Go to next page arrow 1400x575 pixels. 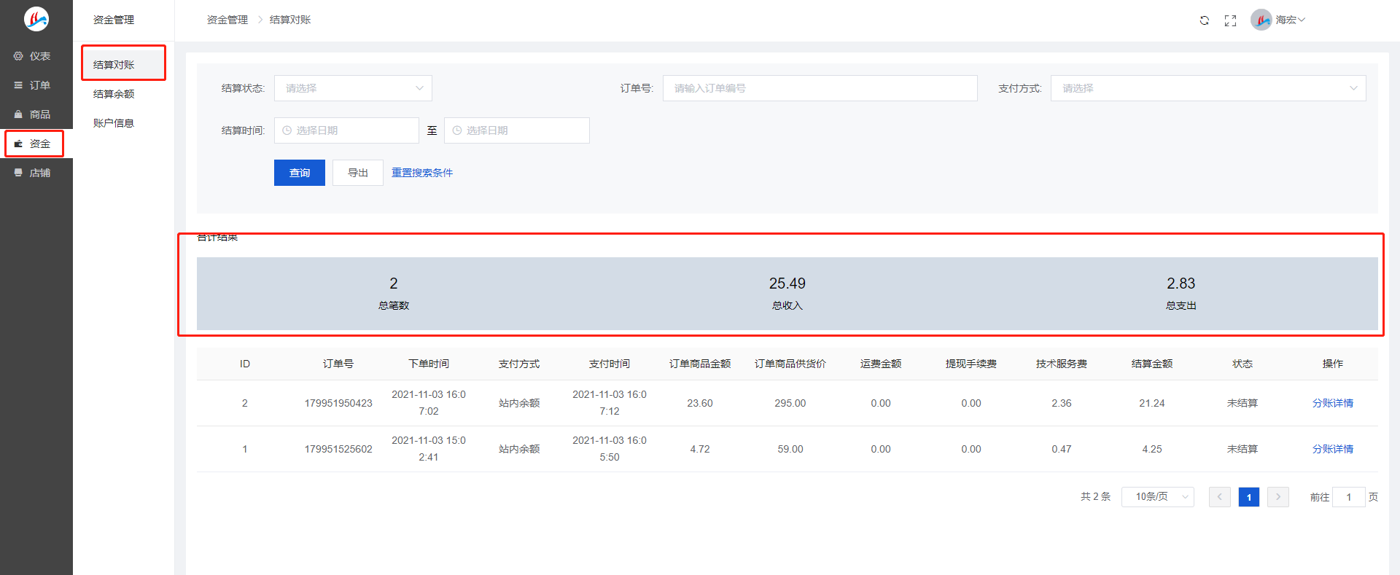1278,497
